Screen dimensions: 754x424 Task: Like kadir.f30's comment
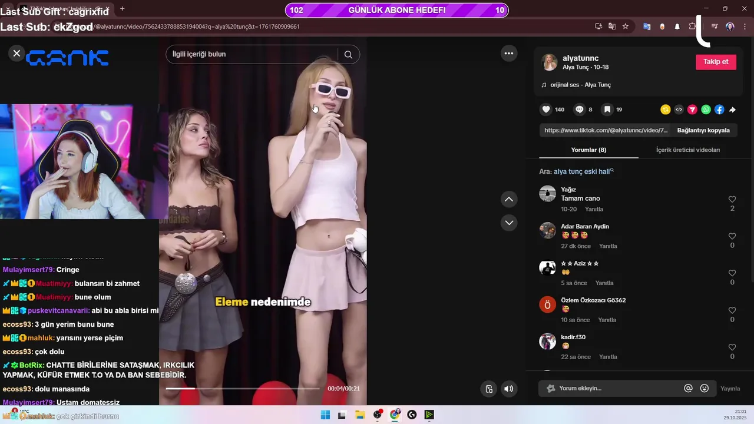tap(732, 347)
